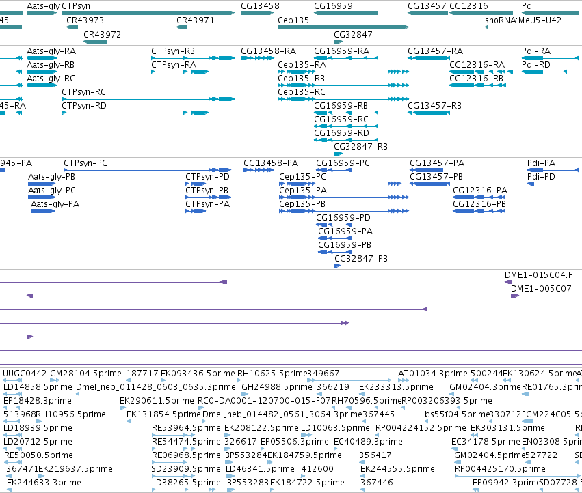Select the DME1-005C07 feature label
Screen dimensions: 582x493
tap(541, 289)
